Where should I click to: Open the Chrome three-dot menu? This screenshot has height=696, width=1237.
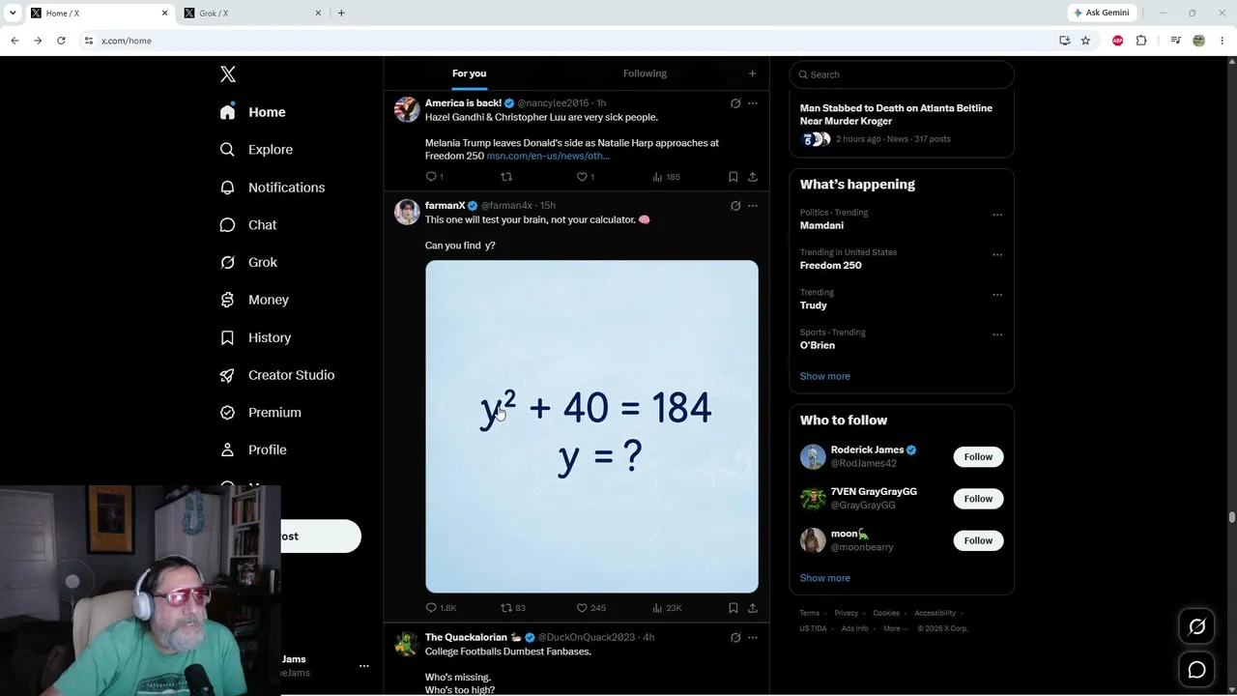click(x=1223, y=41)
